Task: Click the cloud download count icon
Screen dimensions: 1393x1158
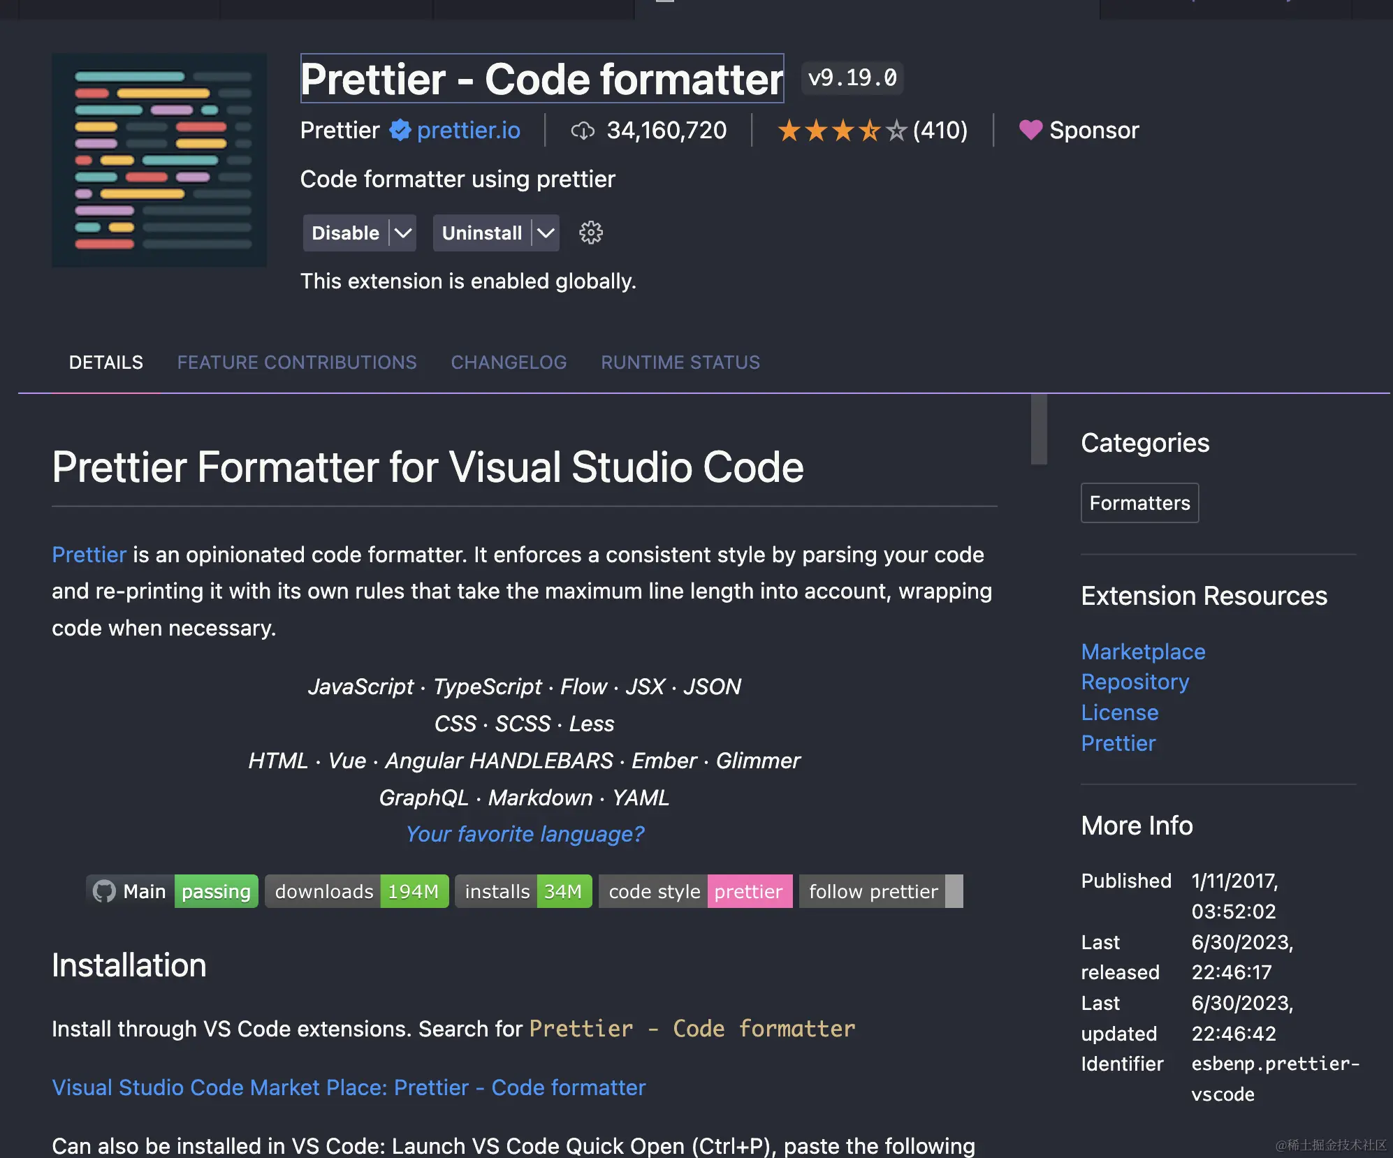Action: [x=583, y=131]
